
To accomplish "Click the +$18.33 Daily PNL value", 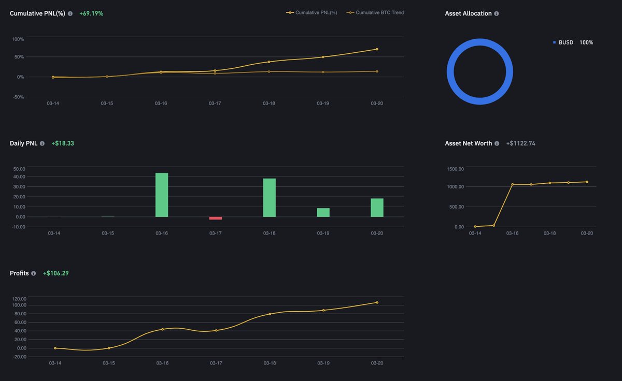I will [63, 143].
